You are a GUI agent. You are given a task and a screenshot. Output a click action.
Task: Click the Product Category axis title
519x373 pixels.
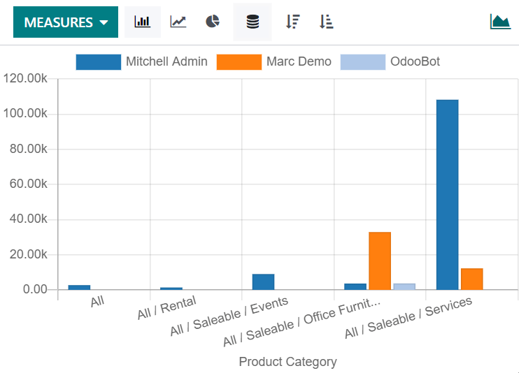click(287, 362)
